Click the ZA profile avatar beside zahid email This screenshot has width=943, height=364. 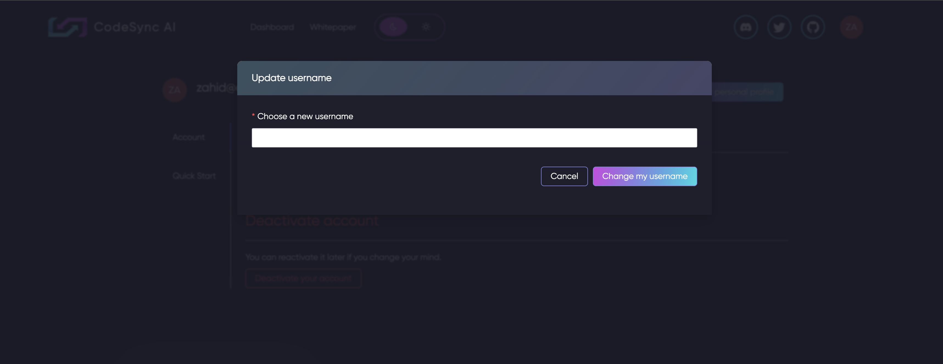pyautogui.click(x=175, y=90)
